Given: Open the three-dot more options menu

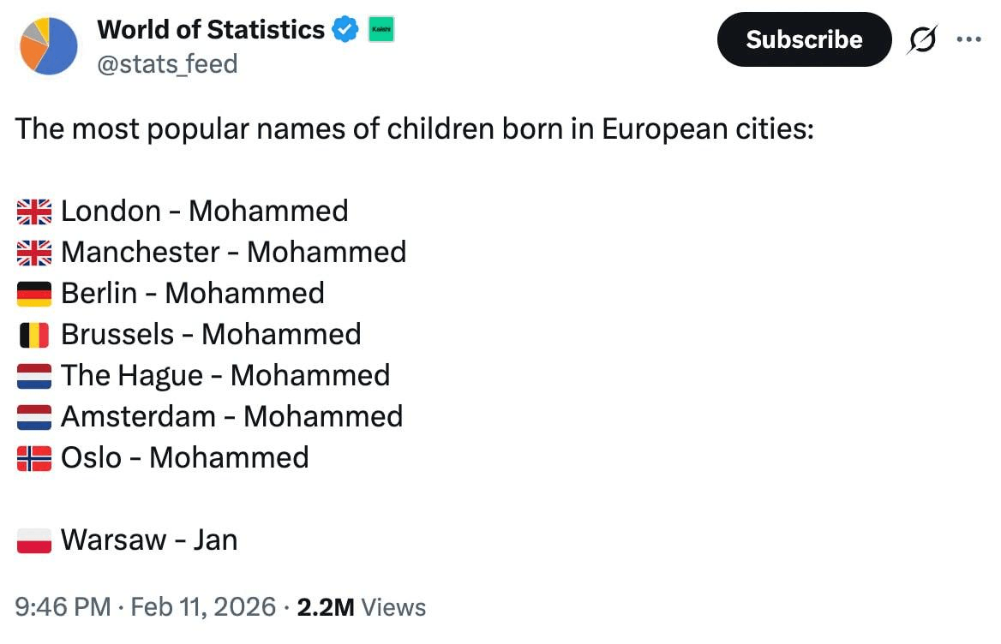Looking at the screenshot, I should pos(968,39).
